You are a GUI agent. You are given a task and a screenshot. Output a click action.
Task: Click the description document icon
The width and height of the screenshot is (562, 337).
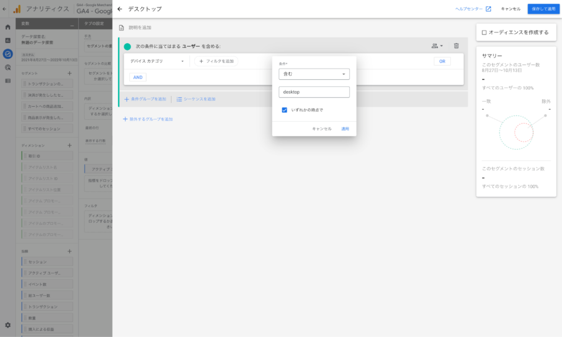122,27
